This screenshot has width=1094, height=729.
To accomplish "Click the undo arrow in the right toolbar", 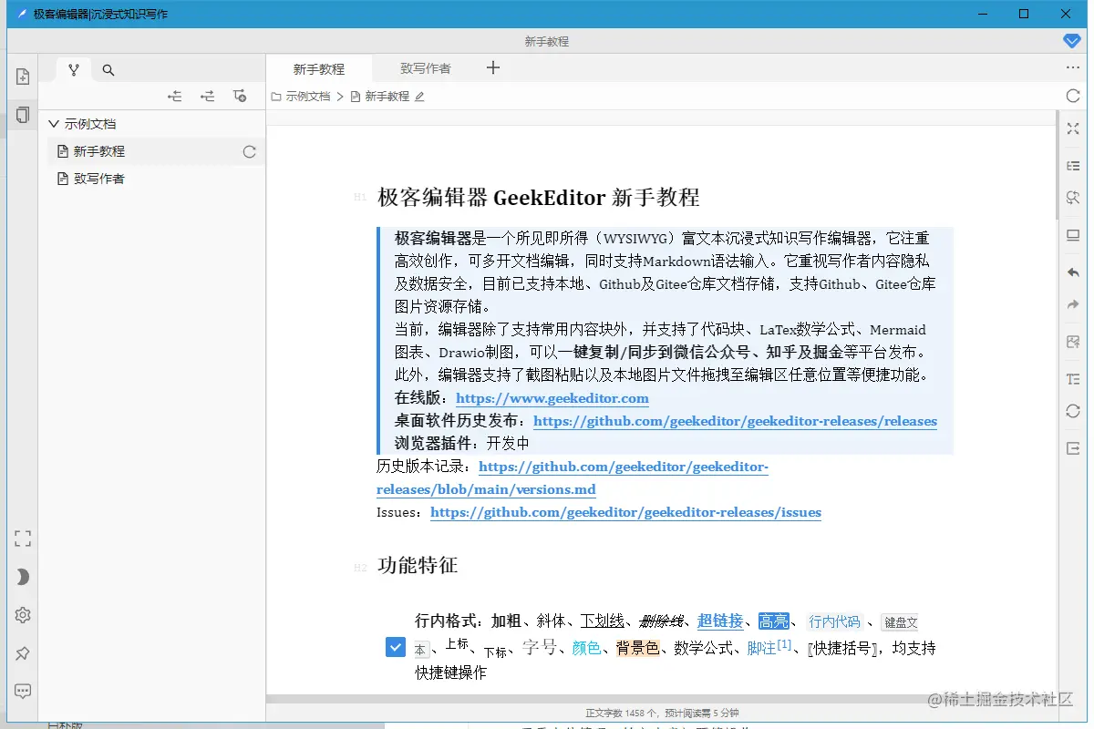I will [1073, 272].
